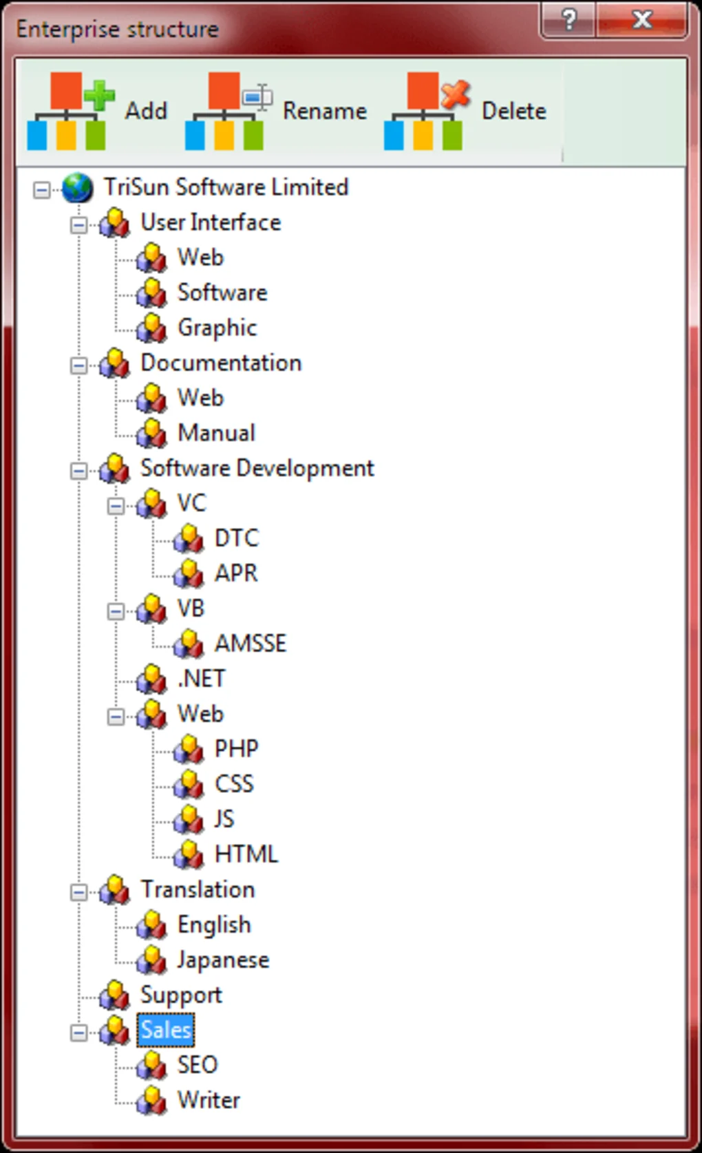This screenshot has height=1153, width=702.
Task: Select the Japanese tree item
Action: pos(223,960)
